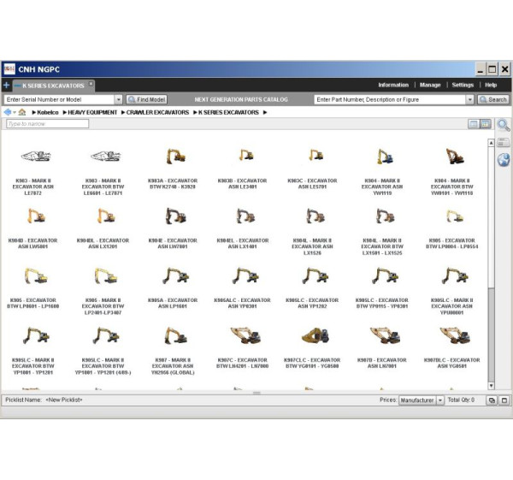Expand the part number search dropdown
This screenshot has width=513, height=480.
coord(469,100)
